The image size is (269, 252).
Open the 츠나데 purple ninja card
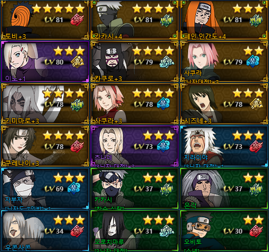134,146
